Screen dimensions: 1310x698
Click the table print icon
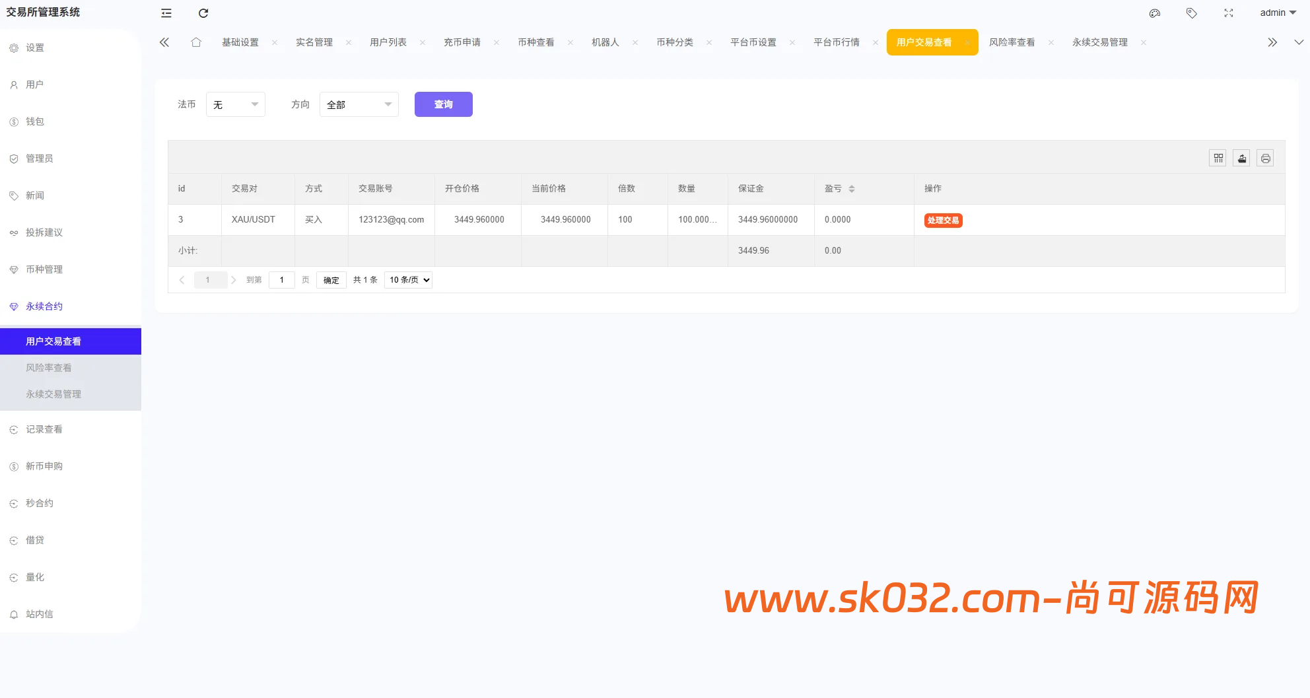[1266, 158]
